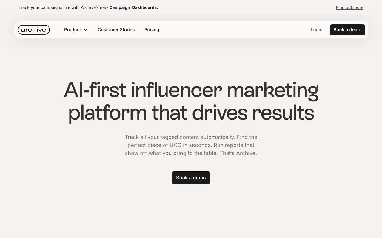The width and height of the screenshot is (382, 238).
Task: Go to Customer Stories page
Action: 116,30
